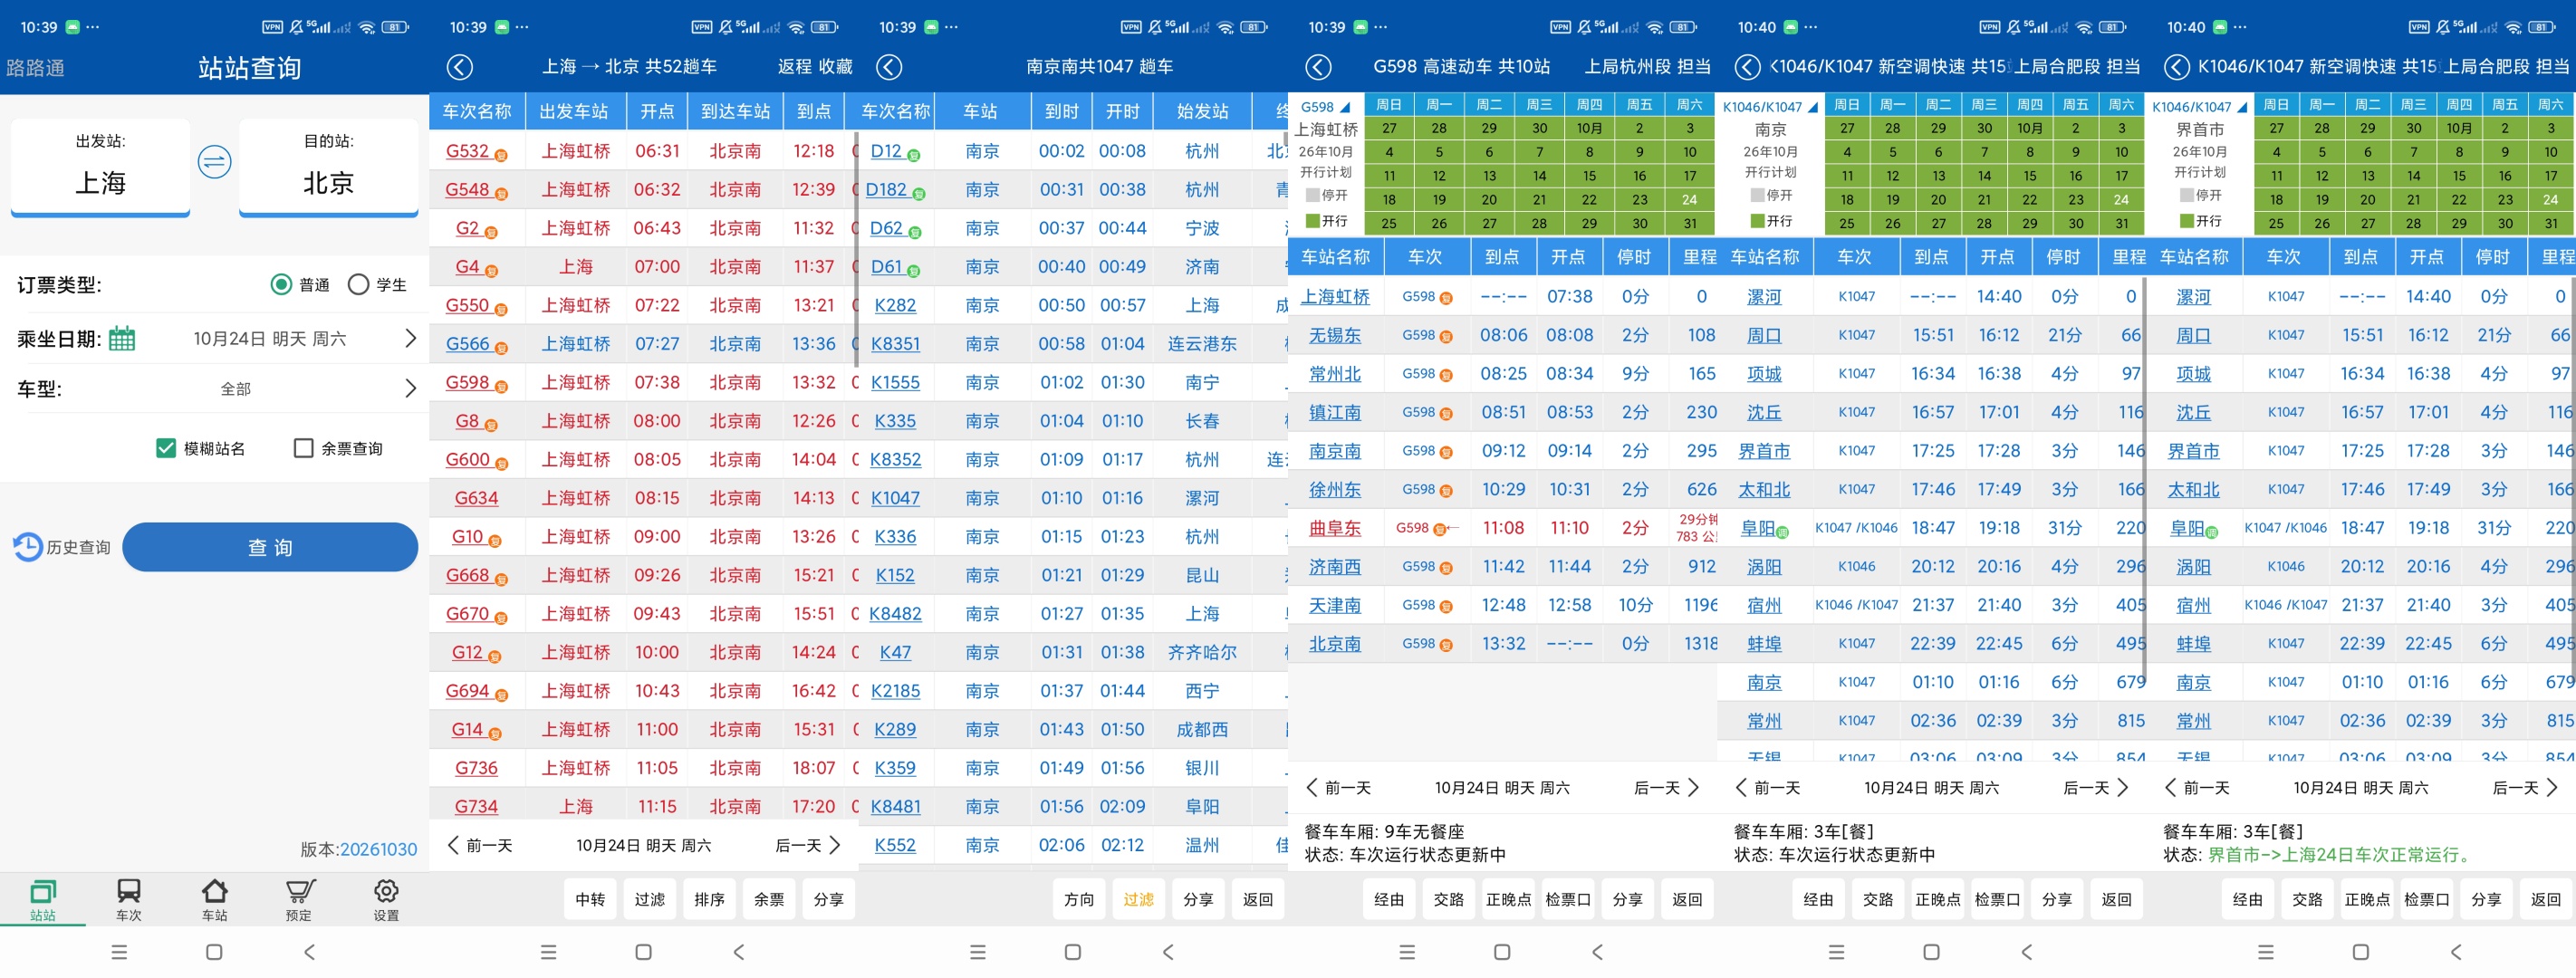The image size is (2576, 978).
Task: Tap Android home icon under 站站查询 screen
Action: [x=214, y=952]
